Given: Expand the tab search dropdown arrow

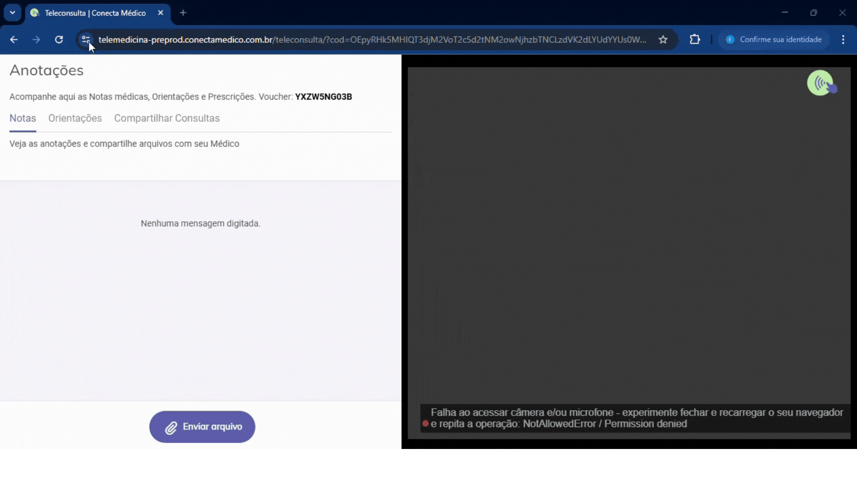Looking at the screenshot, I should (12, 13).
